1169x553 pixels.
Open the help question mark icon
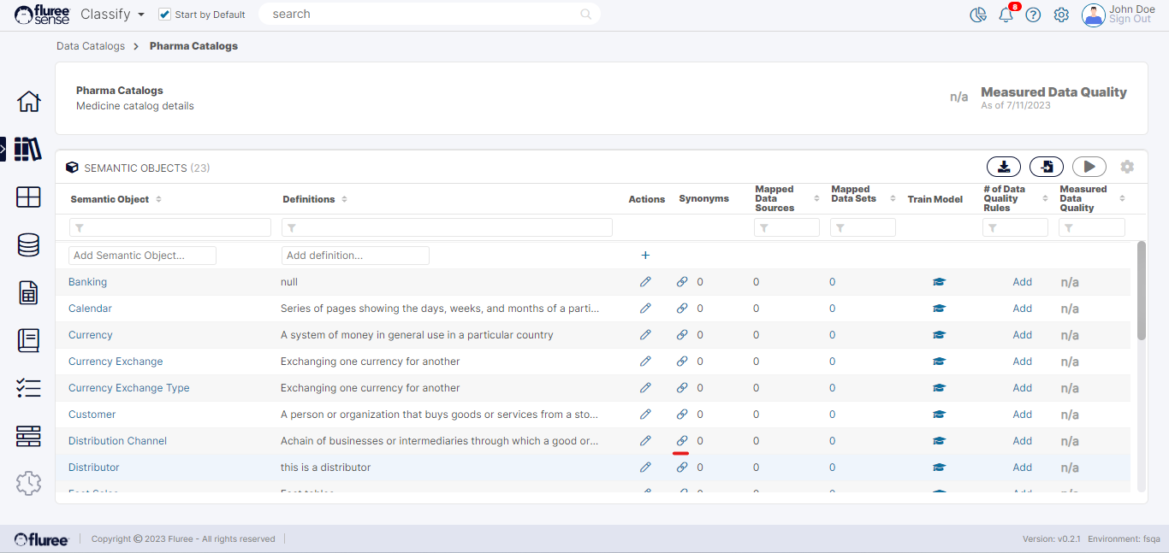(x=1033, y=15)
